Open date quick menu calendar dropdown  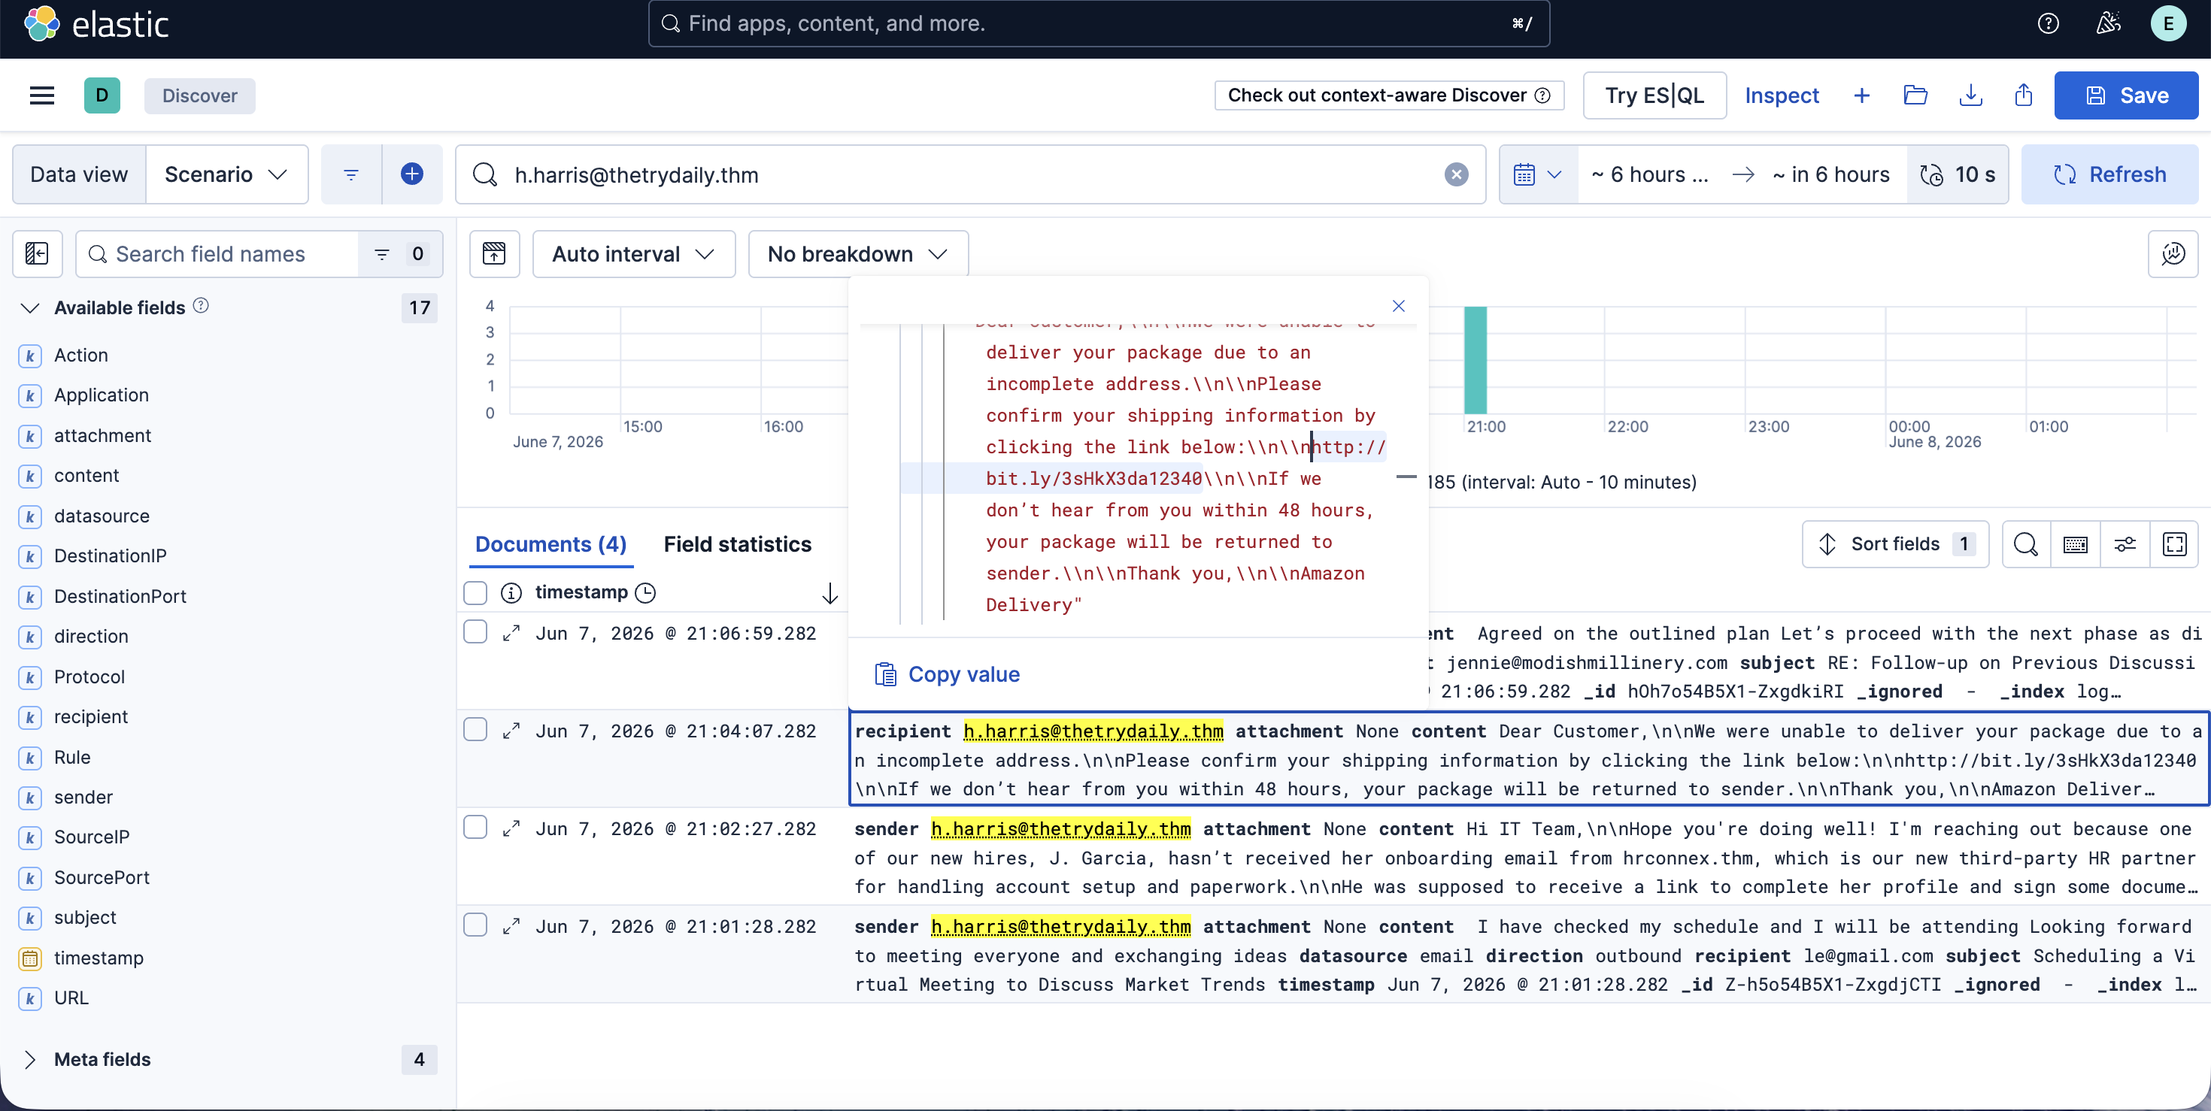click(x=1538, y=175)
